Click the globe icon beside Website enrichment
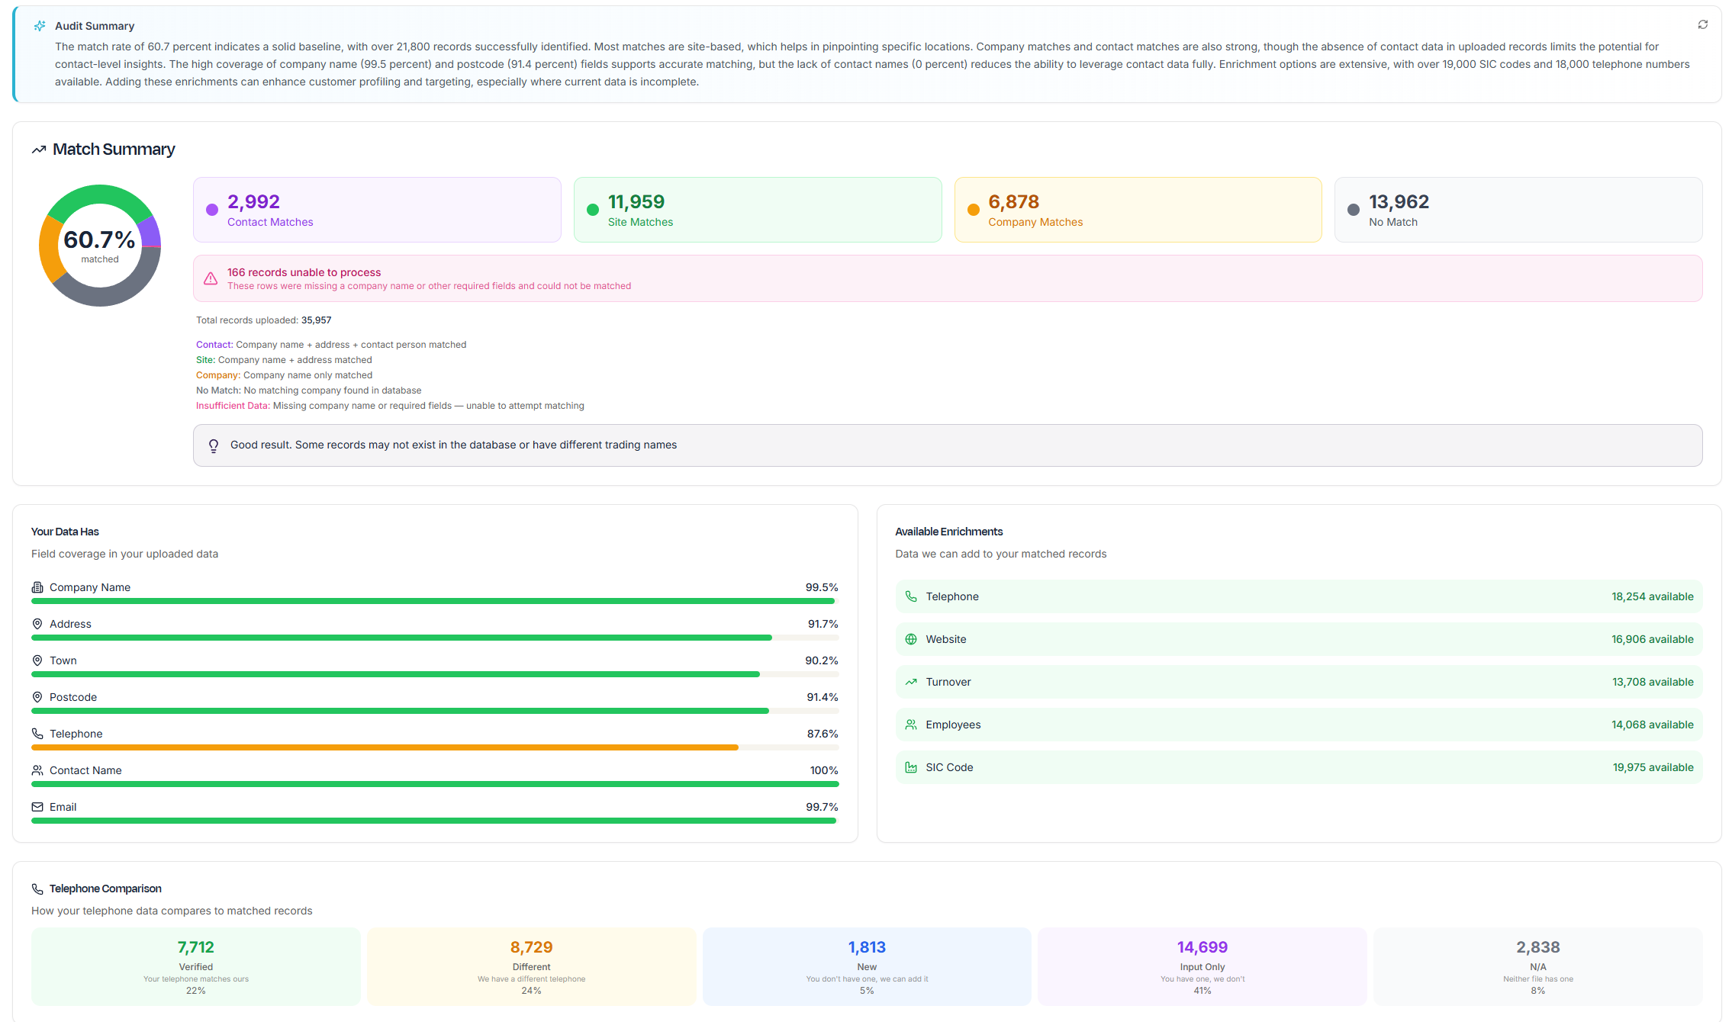Image resolution: width=1732 pixels, height=1022 pixels. [911, 639]
